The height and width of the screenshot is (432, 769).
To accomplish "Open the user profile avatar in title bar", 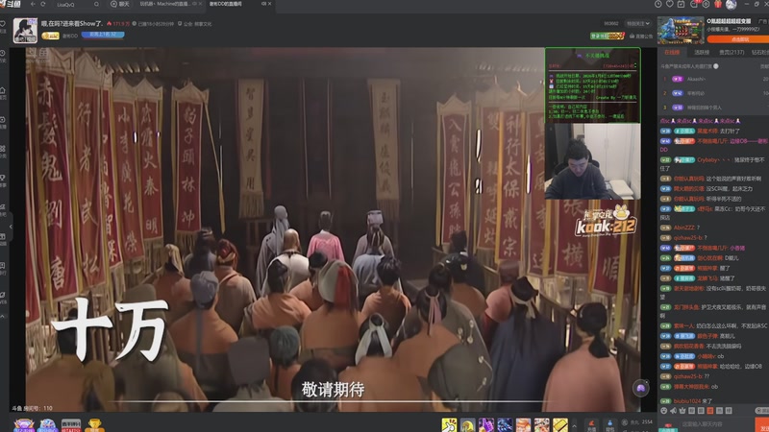I will [732, 5].
